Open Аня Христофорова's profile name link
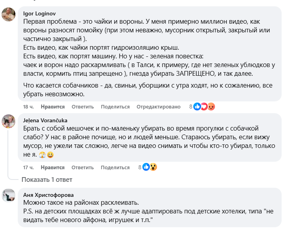 (49, 194)
